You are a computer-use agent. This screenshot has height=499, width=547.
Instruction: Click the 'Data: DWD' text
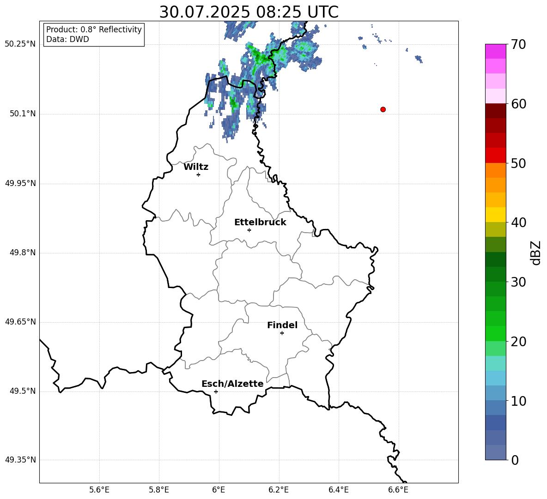[x=67, y=39]
